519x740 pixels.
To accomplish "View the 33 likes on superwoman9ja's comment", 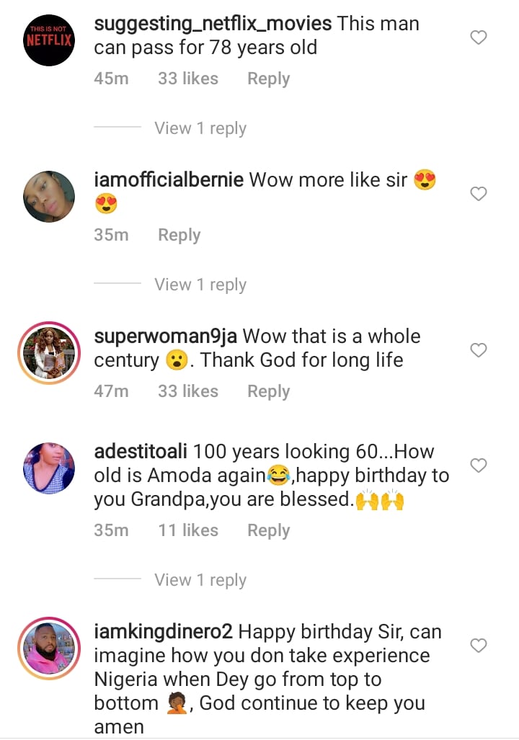I will [x=187, y=391].
